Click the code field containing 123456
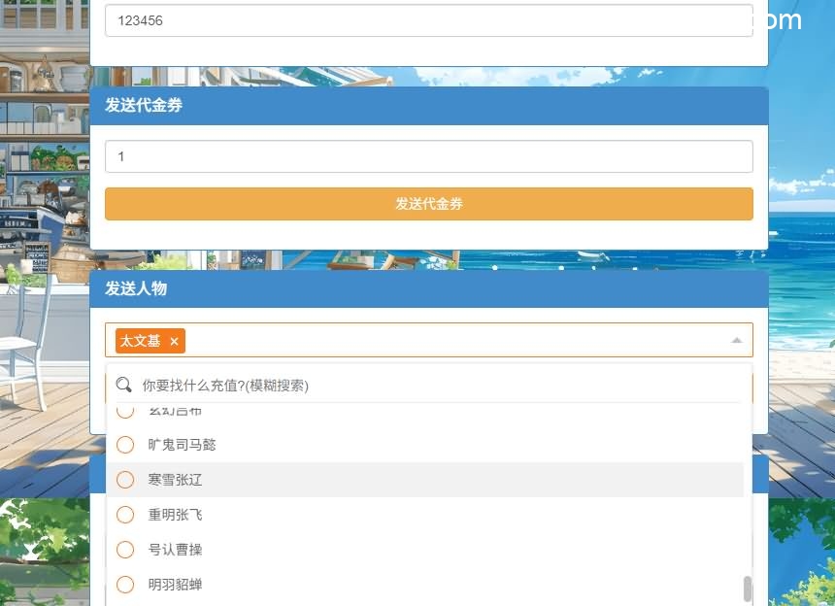The height and width of the screenshot is (606, 835). coord(429,19)
